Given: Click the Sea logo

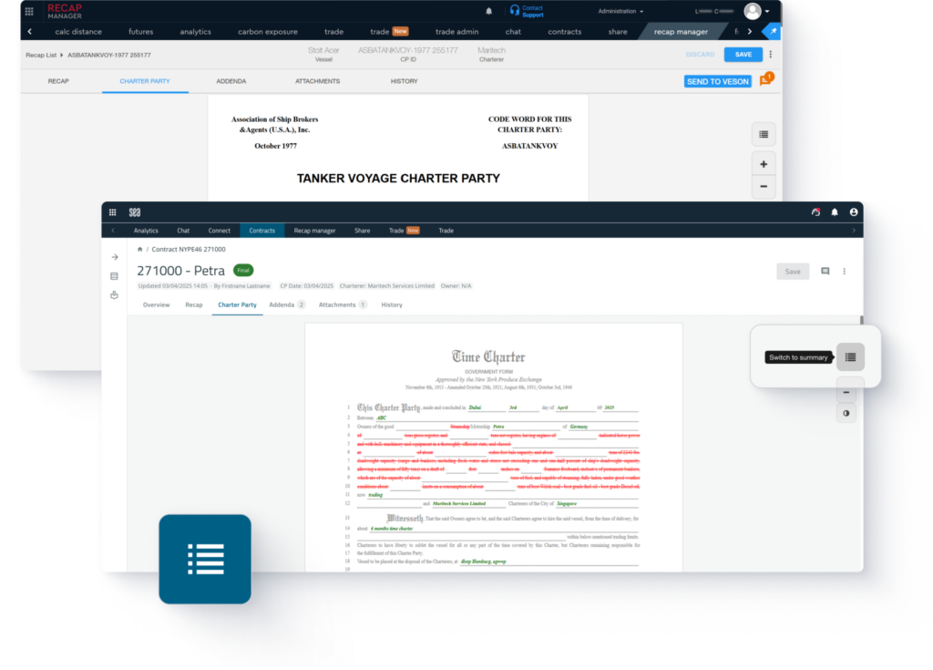Looking at the screenshot, I should [x=135, y=212].
